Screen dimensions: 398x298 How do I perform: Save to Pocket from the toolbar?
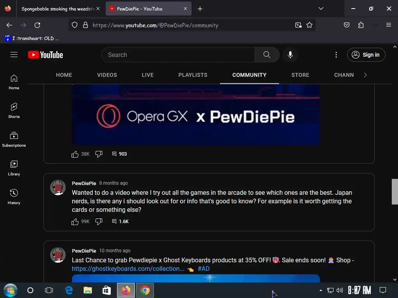[x=347, y=25]
